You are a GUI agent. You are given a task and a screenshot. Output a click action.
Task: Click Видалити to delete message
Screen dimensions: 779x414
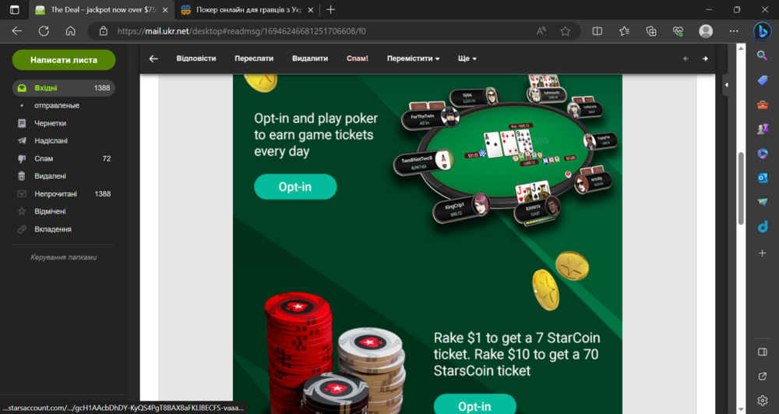coord(310,58)
